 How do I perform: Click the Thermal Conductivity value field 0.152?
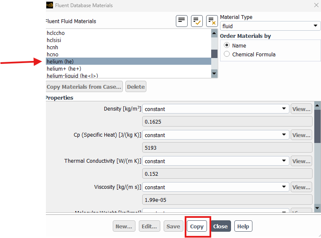(227, 174)
